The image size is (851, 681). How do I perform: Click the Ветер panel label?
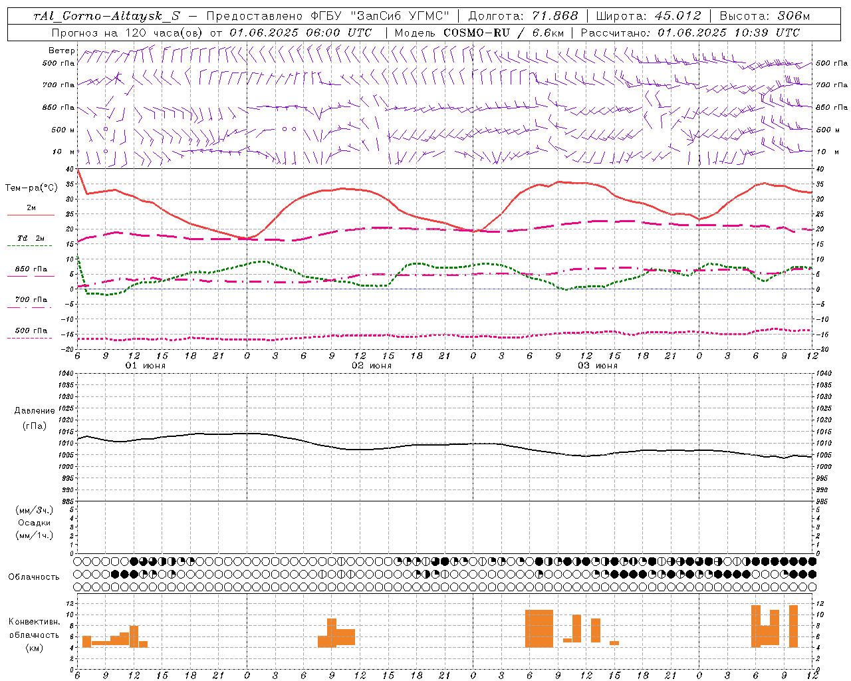62,51
